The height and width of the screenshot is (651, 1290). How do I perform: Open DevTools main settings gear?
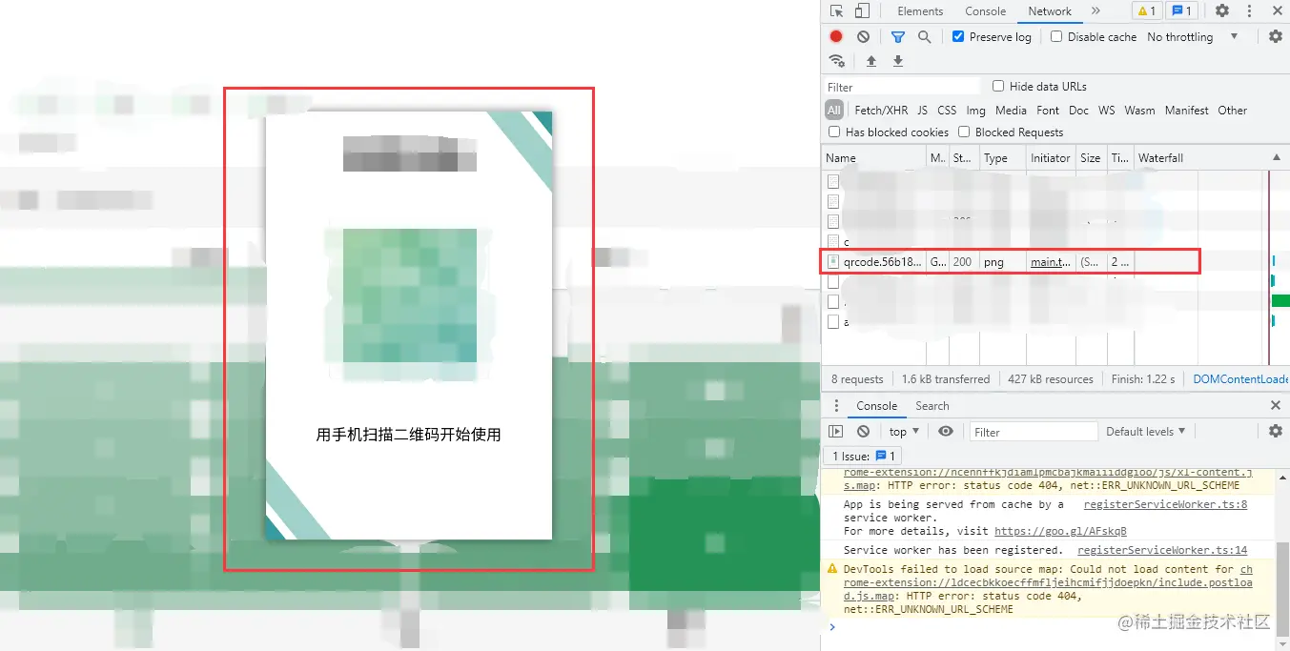point(1222,11)
